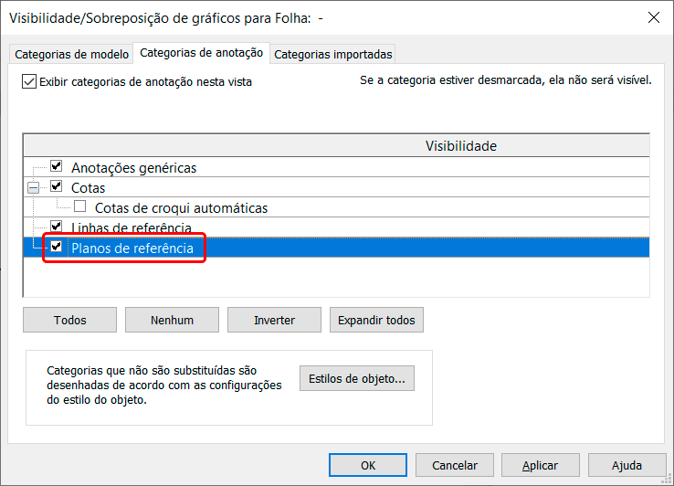Toggle Exibir categorias de anotação nesta vista
The image size is (674, 486).
29,81
